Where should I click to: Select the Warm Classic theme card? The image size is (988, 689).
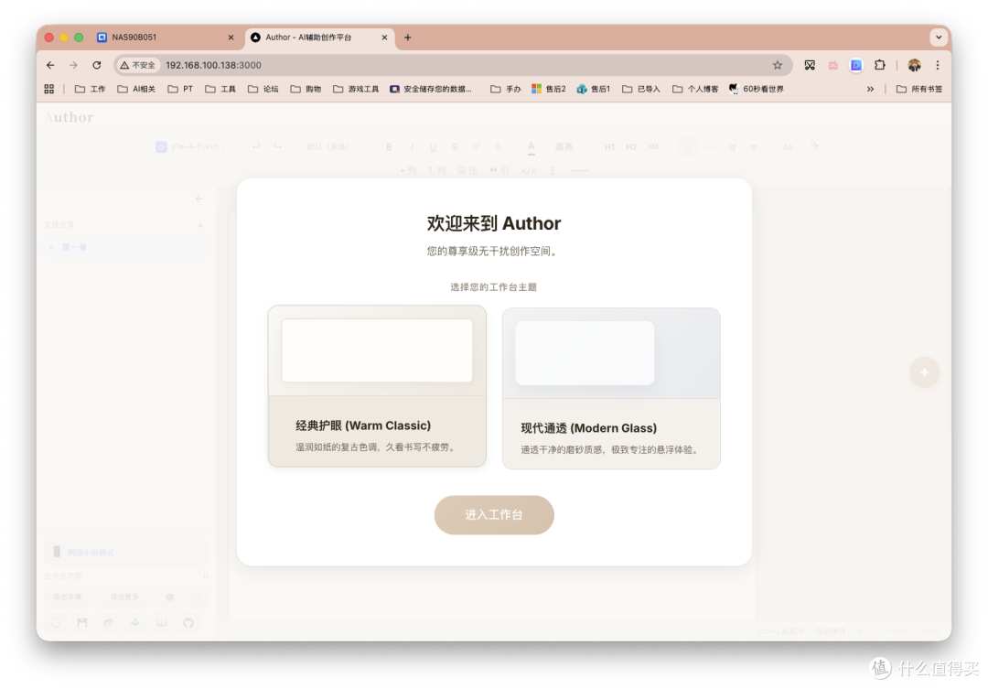[377, 386]
